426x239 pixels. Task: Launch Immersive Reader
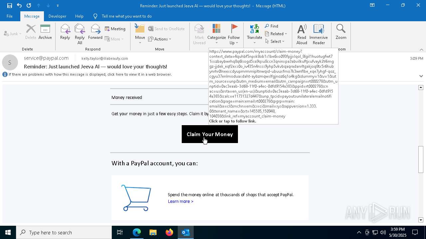[x=319, y=34]
